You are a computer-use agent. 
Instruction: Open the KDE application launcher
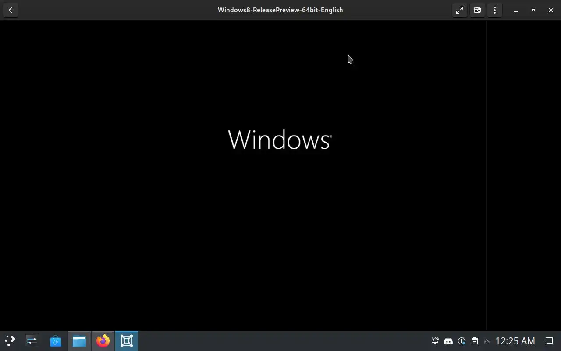pyautogui.click(x=10, y=341)
